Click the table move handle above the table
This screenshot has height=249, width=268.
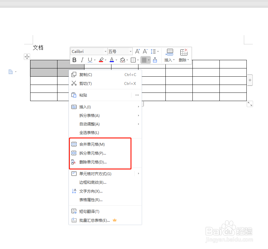point(27,56)
